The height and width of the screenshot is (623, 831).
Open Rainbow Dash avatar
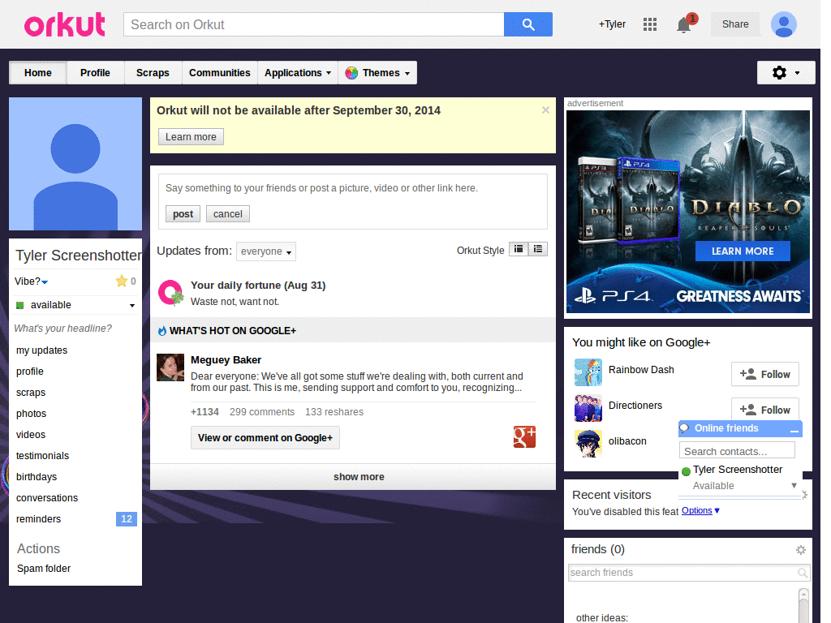point(588,372)
